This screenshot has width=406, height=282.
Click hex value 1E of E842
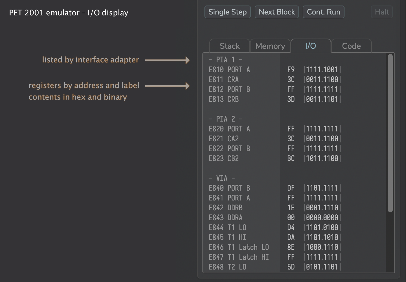point(291,208)
